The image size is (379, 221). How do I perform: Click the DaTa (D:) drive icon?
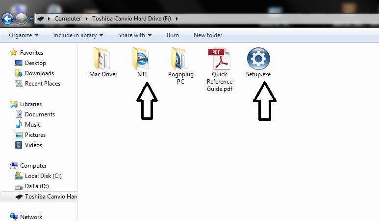click(19, 187)
